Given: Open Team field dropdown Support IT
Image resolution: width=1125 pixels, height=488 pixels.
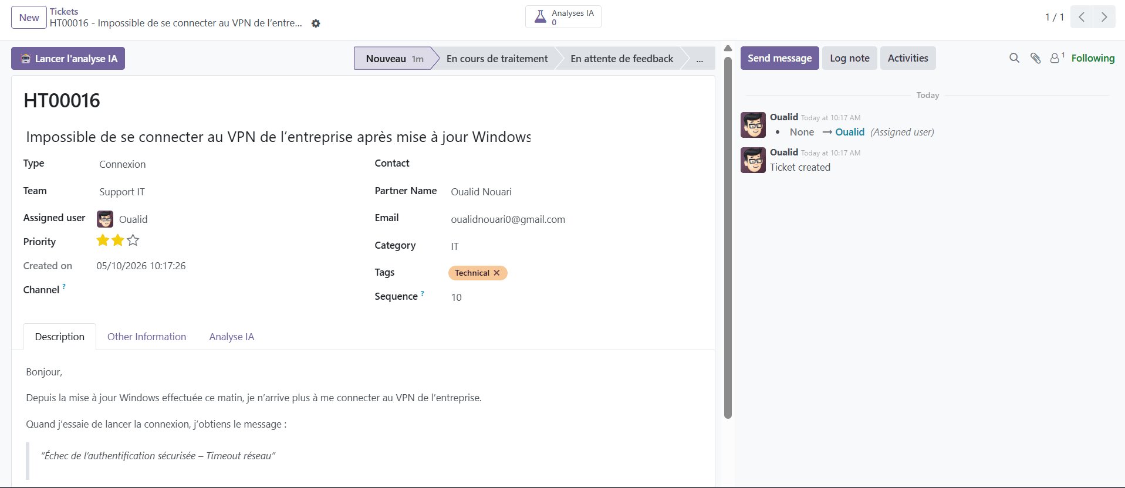Looking at the screenshot, I should click(225, 192).
